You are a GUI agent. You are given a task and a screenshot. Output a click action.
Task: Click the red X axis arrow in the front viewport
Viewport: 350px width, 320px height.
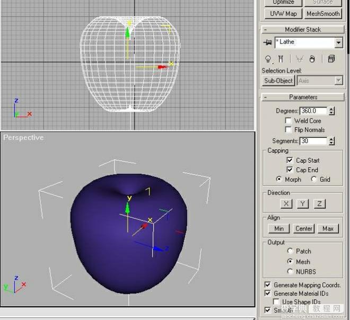(x=163, y=67)
